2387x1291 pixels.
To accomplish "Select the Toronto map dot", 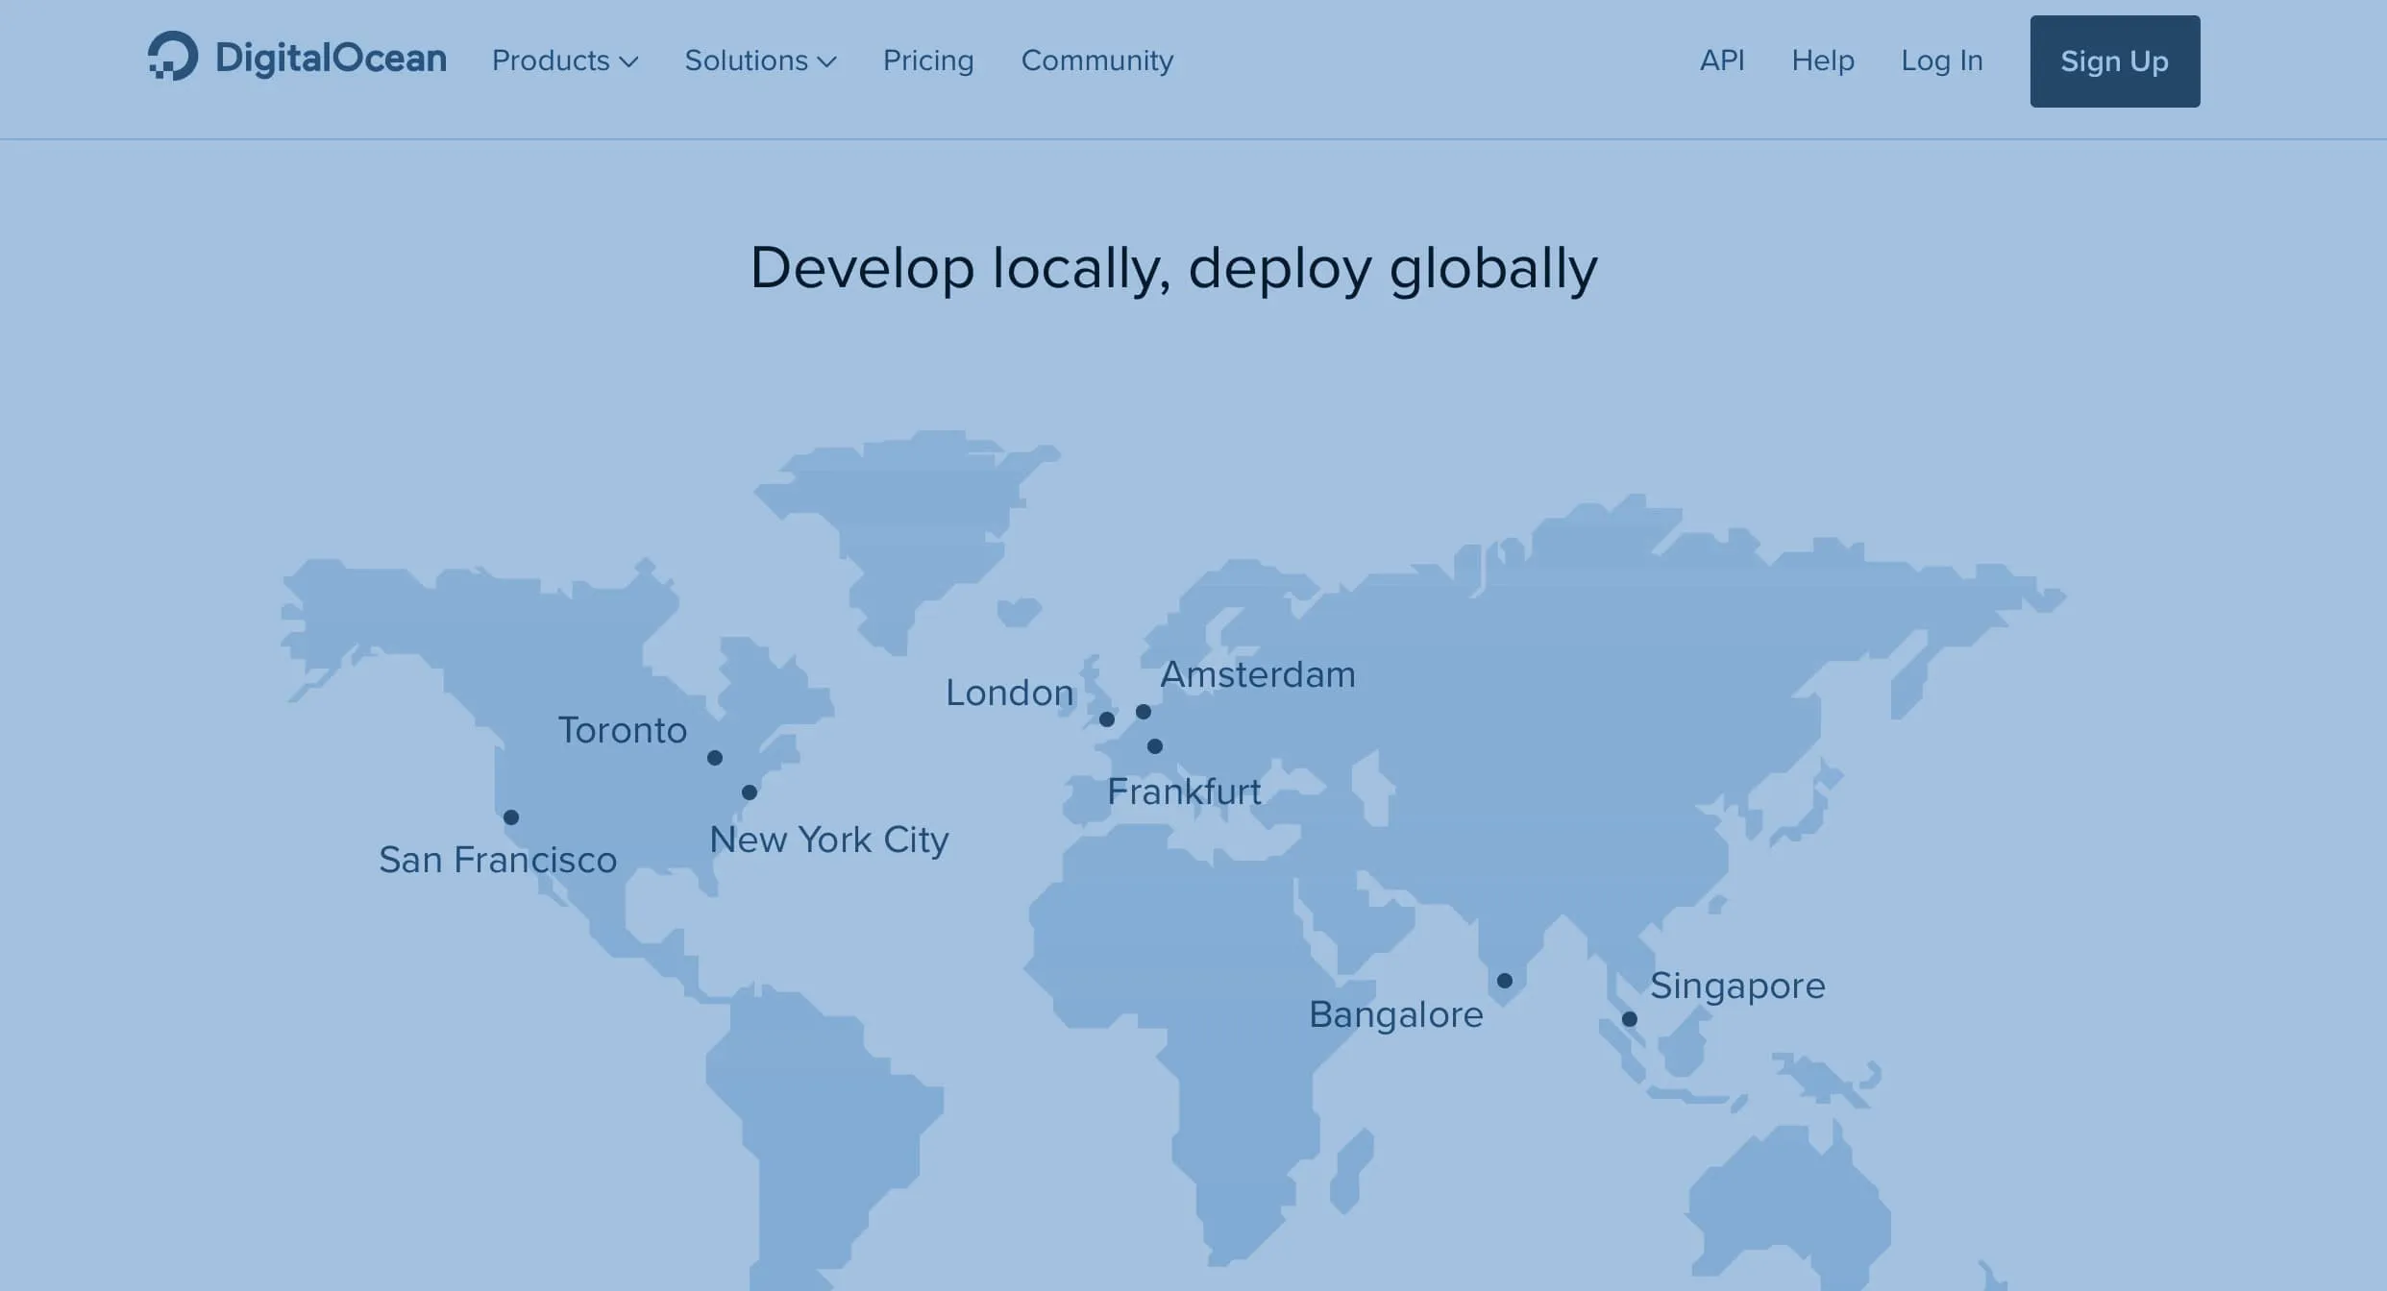I will (x=715, y=758).
